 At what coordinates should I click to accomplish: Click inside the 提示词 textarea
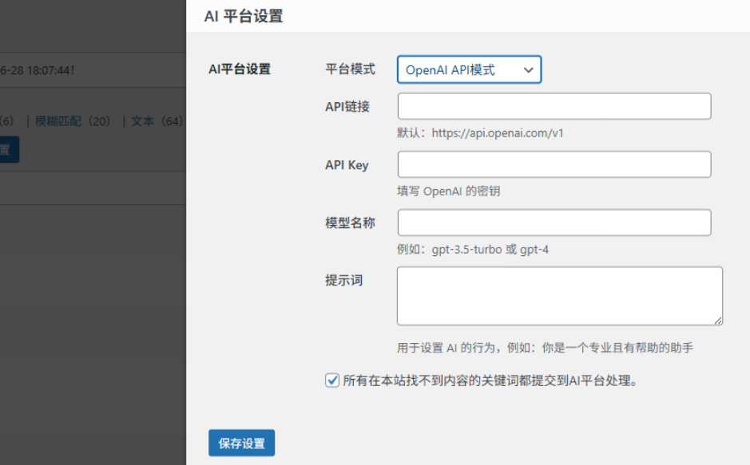pos(559,295)
